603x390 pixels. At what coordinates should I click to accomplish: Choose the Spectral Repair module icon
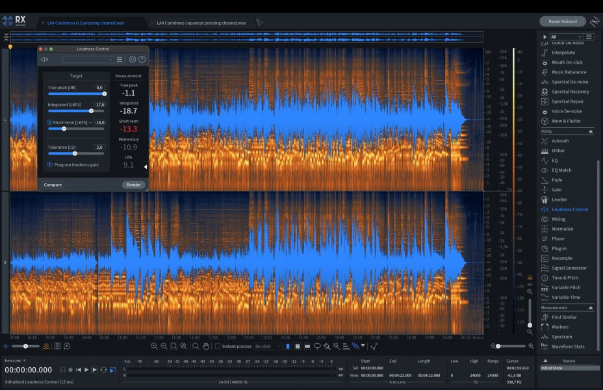tap(545, 101)
